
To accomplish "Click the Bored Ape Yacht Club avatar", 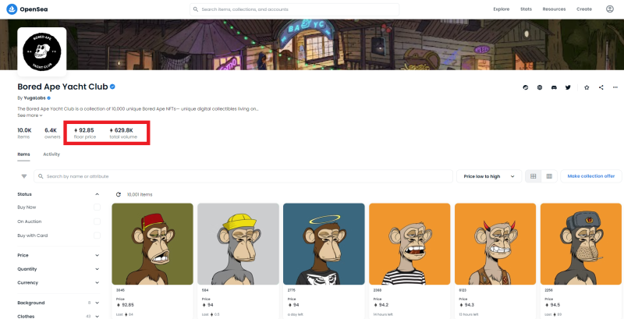I will tap(42, 51).
